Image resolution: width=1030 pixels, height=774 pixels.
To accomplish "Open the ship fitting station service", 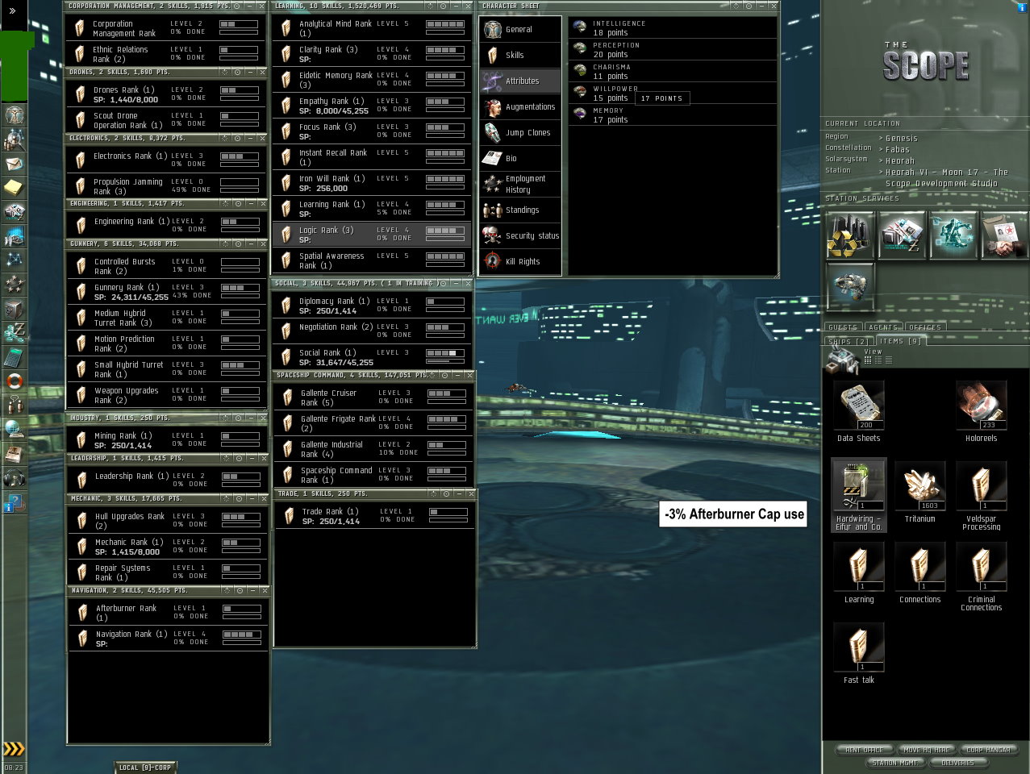I will click(850, 288).
